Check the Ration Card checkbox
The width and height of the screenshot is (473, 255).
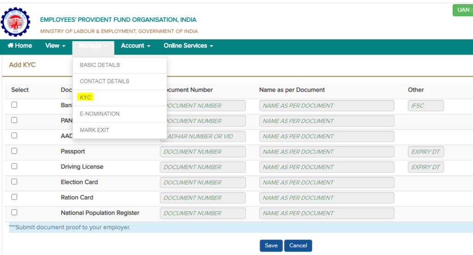pos(14,197)
